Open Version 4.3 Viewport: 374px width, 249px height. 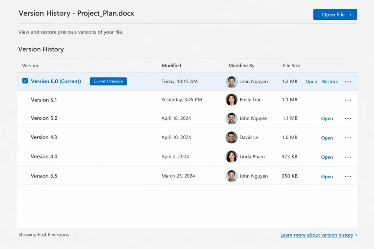tap(327, 137)
